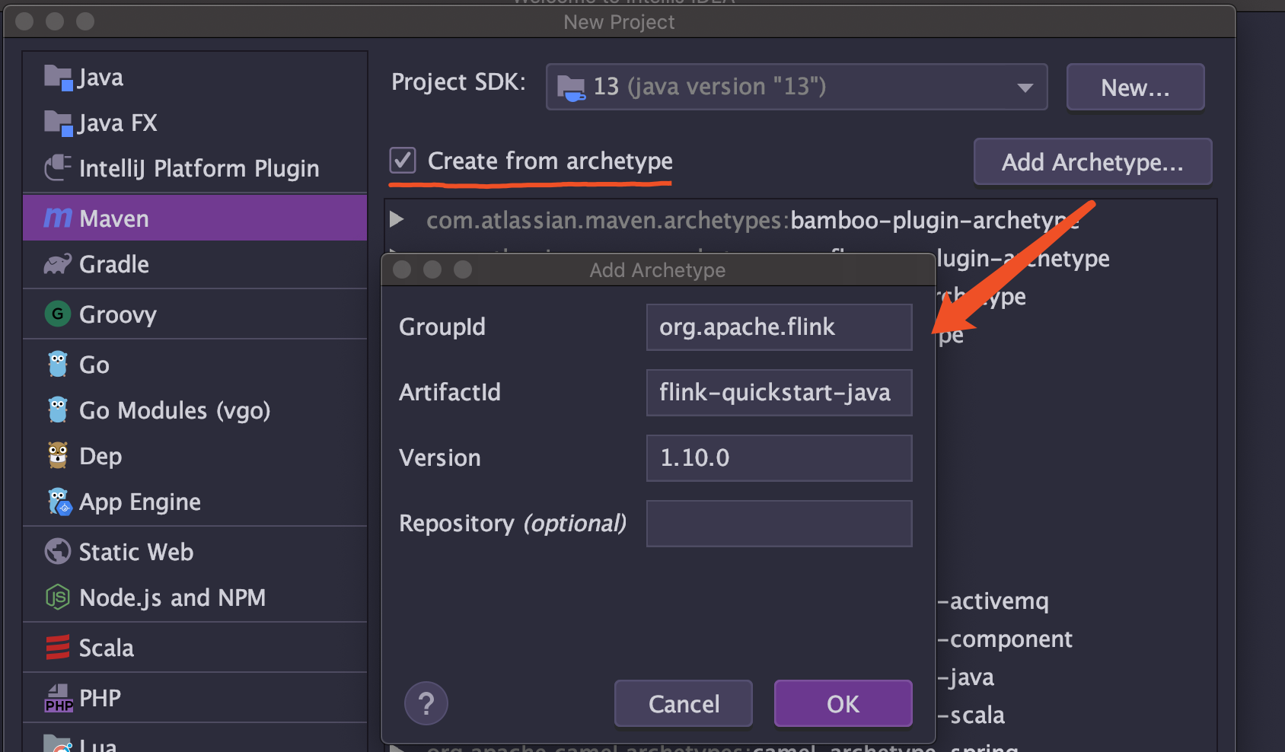Select Java FX project type
The width and height of the screenshot is (1285, 752).
click(x=117, y=123)
